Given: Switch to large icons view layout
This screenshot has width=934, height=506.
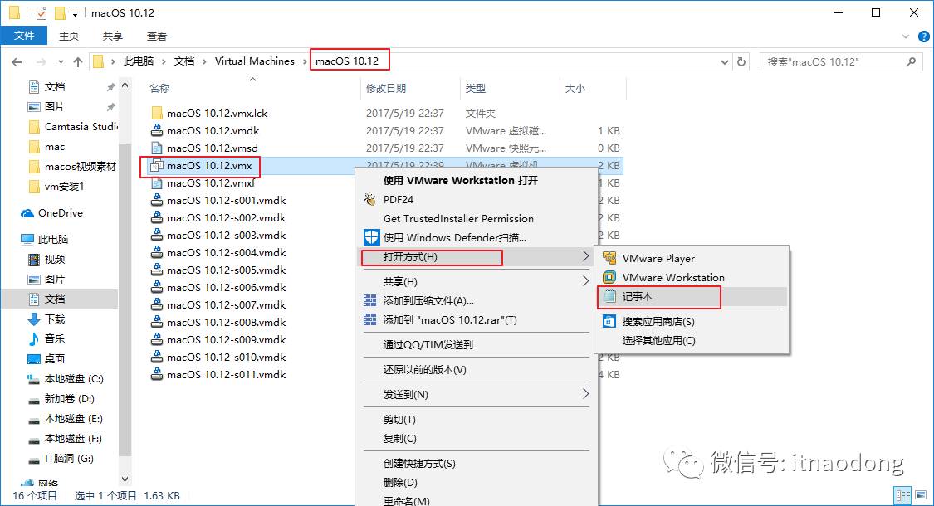Looking at the screenshot, I should click(922, 494).
